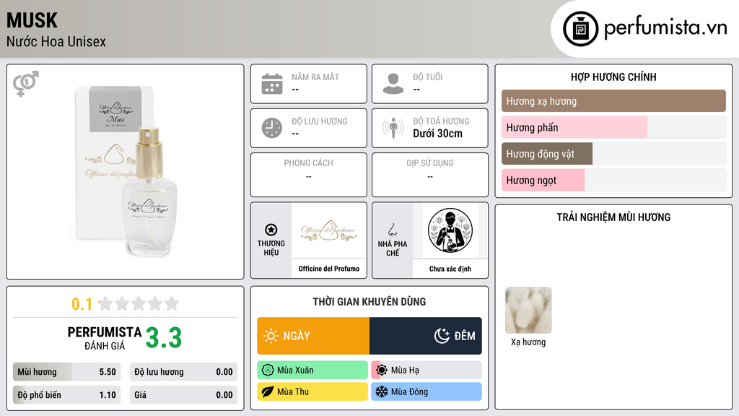Select the Mùa Đông season bar
Image resolution: width=739 pixels, height=416 pixels.
click(x=427, y=392)
